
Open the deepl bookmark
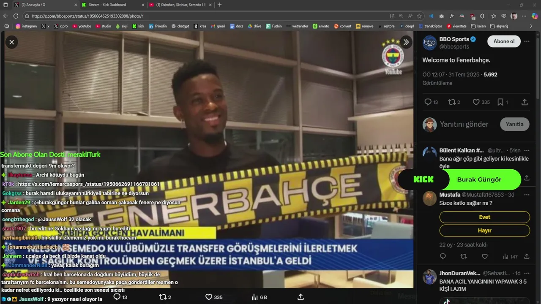coord(407,26)
